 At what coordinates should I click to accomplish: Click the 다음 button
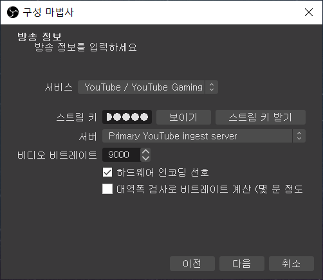click(242, 263)
